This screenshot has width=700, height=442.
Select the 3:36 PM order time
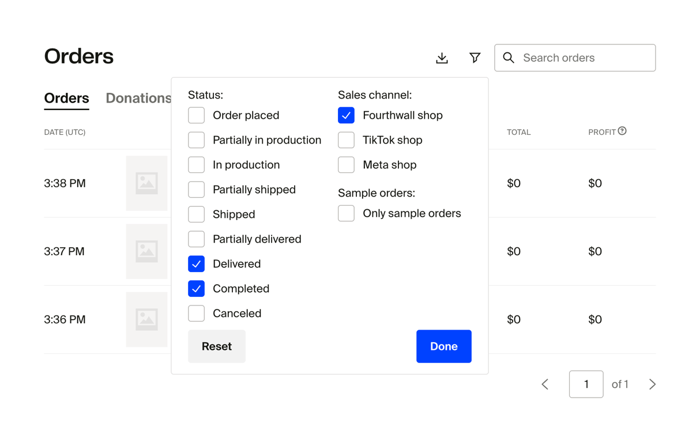pyautogui.click(x=65, y=319)
